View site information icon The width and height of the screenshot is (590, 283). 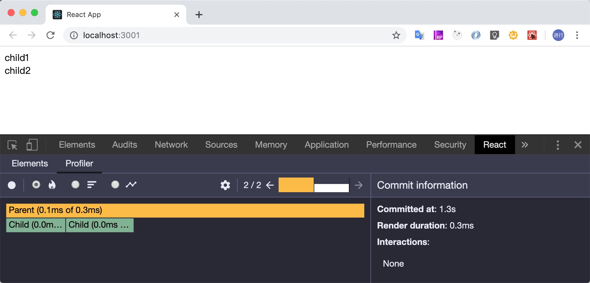(74, 35)
